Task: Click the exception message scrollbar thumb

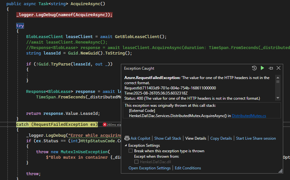Action: tap(278, 81)
